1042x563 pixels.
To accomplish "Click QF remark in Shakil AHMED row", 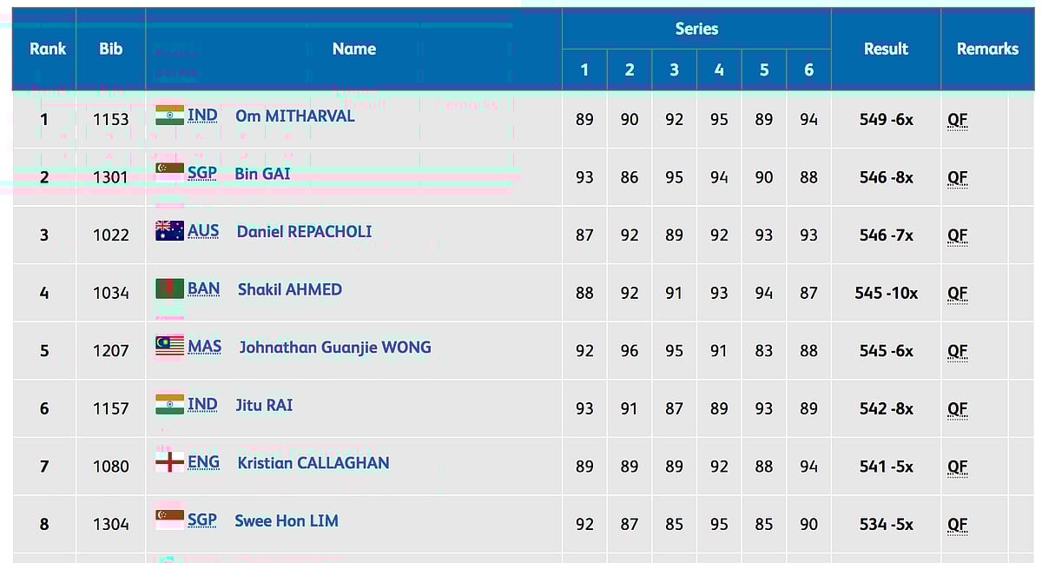I will coord(957,293).
